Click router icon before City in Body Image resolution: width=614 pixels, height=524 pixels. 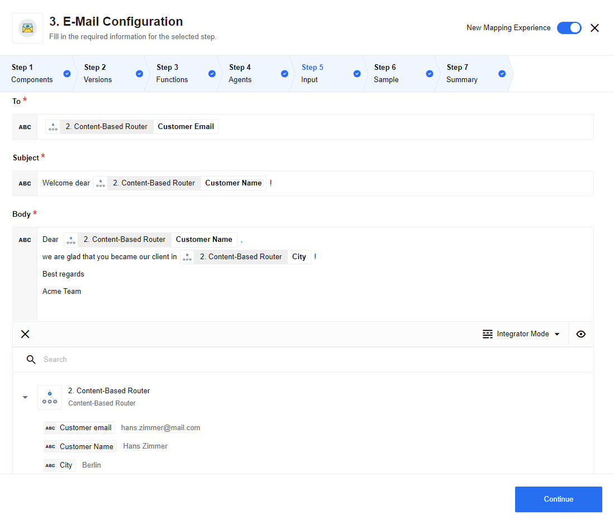coord(187,256)
